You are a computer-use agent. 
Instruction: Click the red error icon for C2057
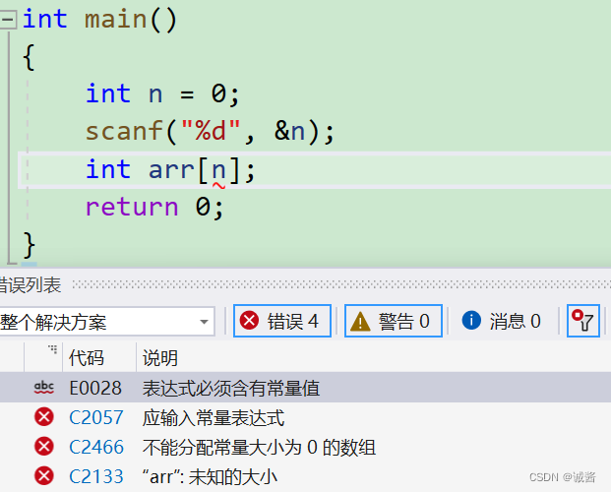pyautogui.click(x=44, y=417)
